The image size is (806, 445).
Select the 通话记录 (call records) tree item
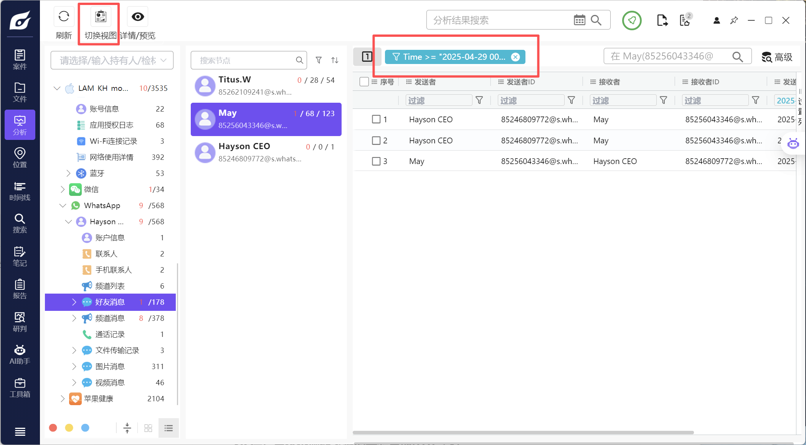tap(110, 334)
